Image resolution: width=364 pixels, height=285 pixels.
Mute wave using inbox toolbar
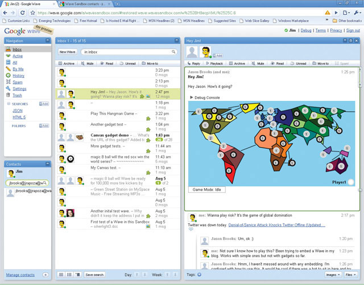click(x=87, y=63)
